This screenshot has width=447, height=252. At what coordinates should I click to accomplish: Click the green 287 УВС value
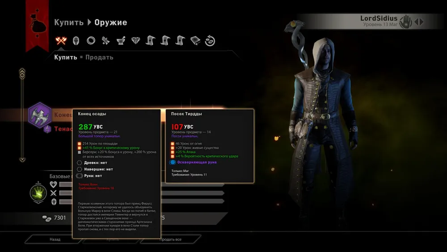pyautogui.click(x=90, y=127)
